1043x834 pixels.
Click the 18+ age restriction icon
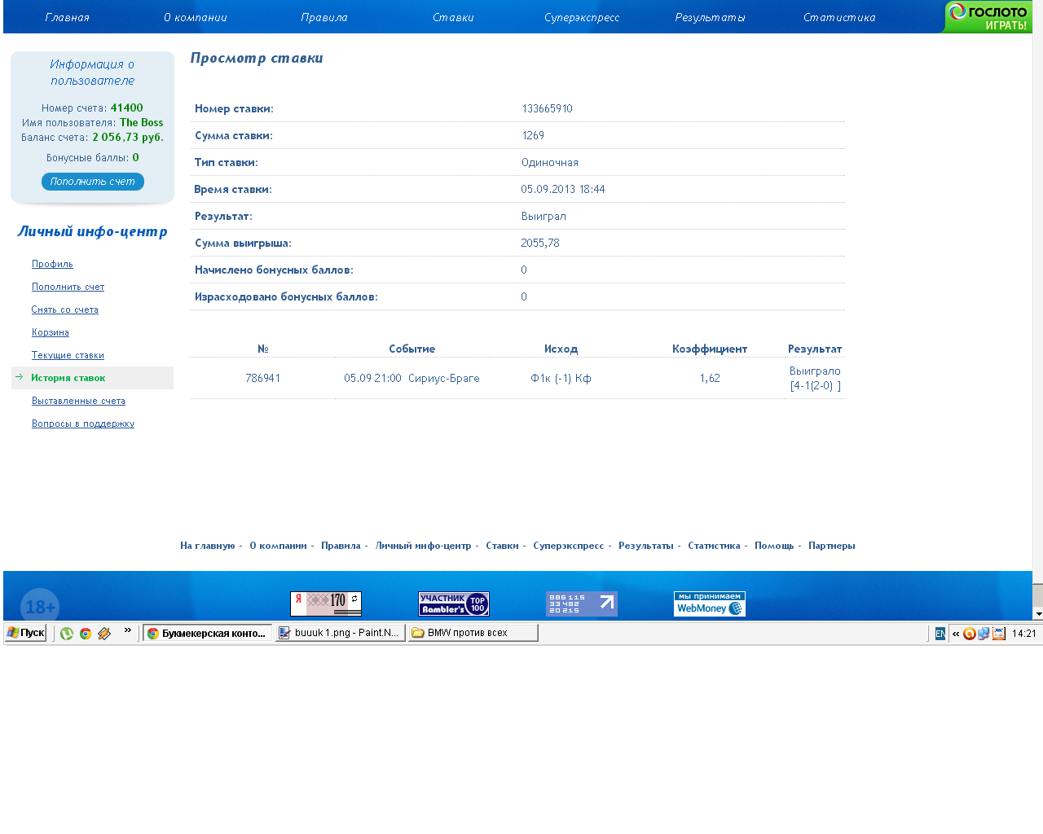click(x=40, y=606)
